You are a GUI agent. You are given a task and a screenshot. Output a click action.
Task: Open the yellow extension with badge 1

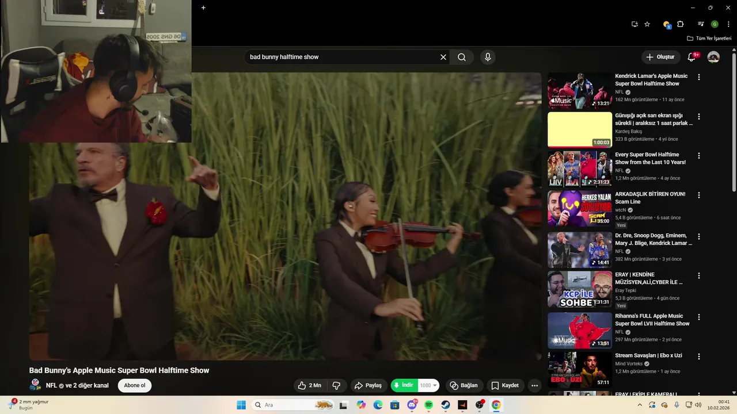point(667,24)
